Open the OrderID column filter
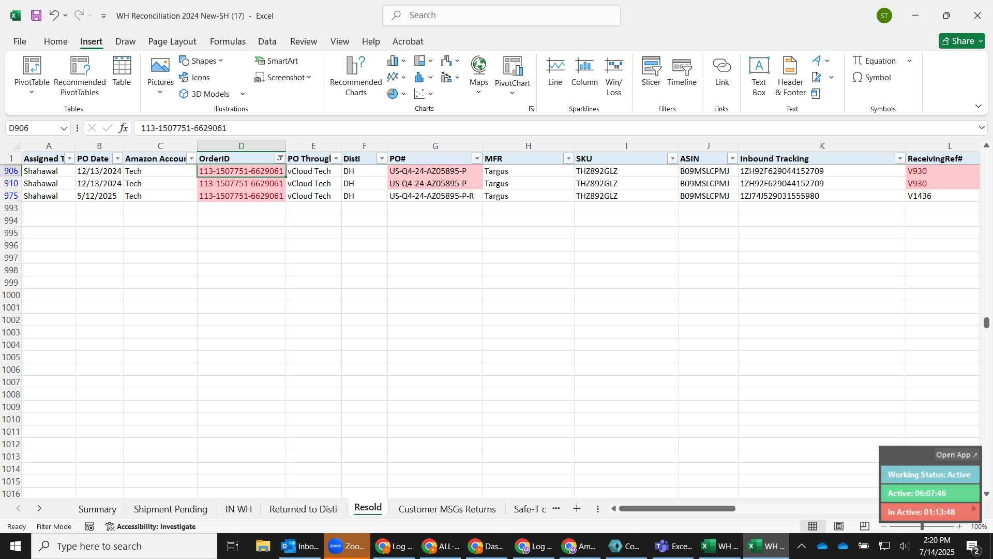 tap(280, 158)
